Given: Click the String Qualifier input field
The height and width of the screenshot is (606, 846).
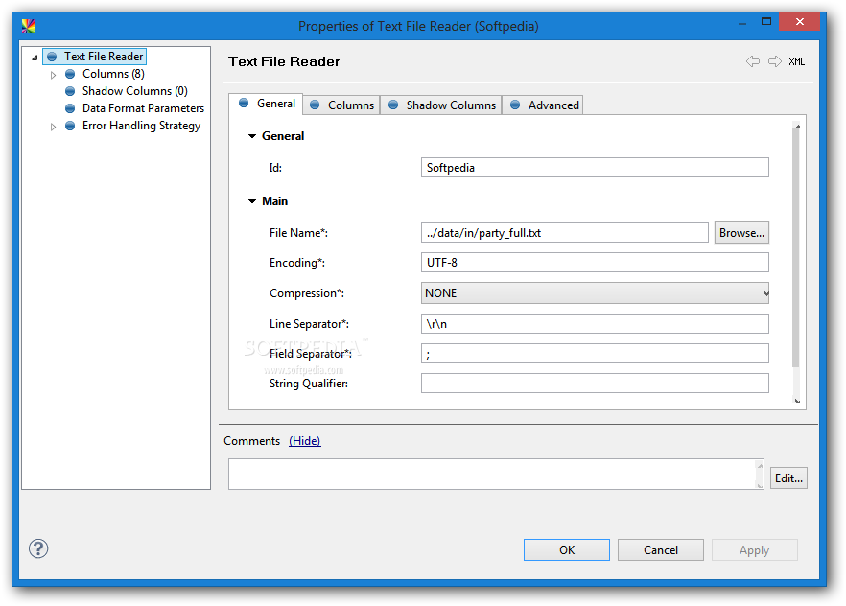Looking at the screenshot, I should (595, 384).
